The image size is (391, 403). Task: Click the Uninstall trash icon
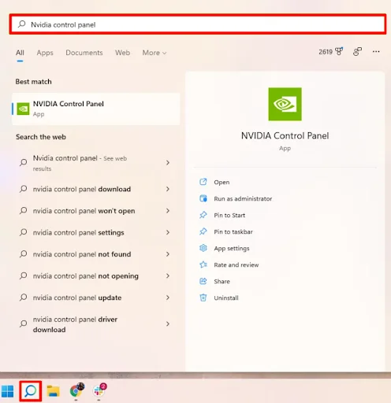tap(203, 298)
